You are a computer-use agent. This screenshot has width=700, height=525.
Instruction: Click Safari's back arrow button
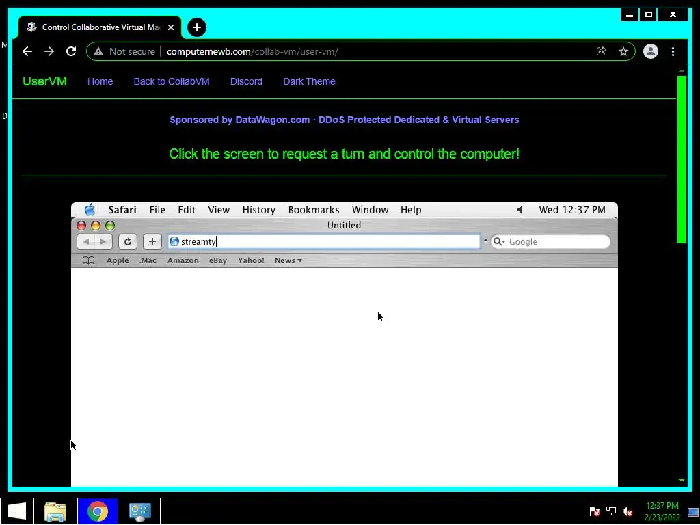[x=86, y=241]
